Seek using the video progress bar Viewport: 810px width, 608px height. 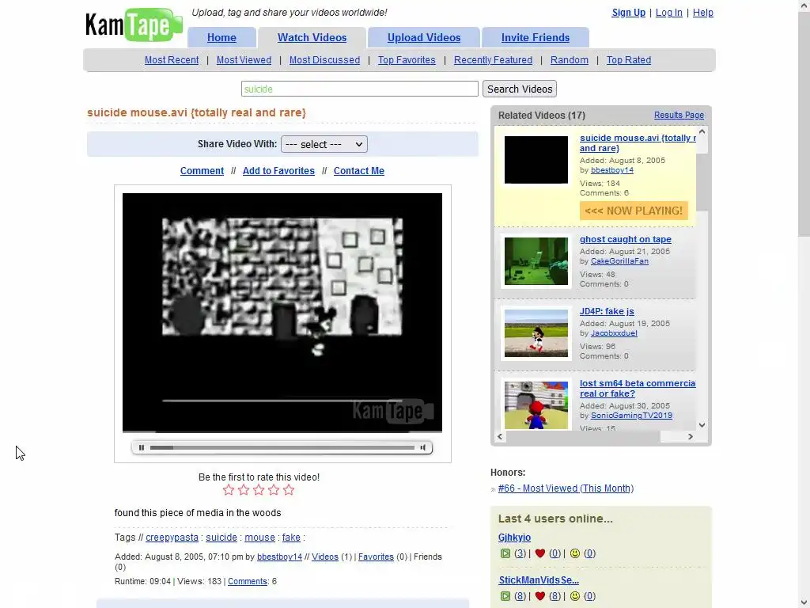click(x=282, y=448)
